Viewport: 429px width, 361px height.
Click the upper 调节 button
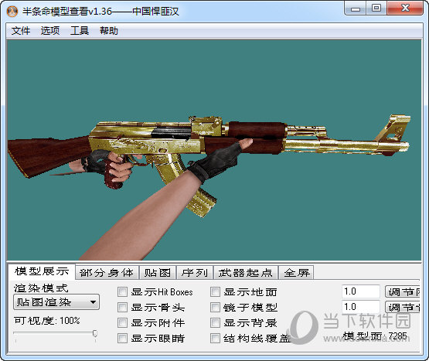(x=403, y=291)
